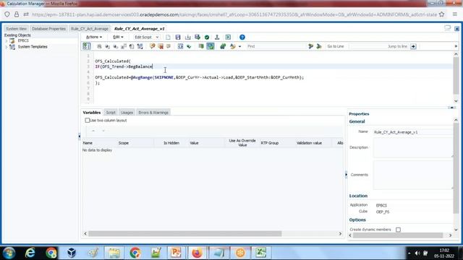This screenshot has height=260, width=463.
Task: Click the first small script toolbar icon after line numbers
Action: tap(99, 46)
